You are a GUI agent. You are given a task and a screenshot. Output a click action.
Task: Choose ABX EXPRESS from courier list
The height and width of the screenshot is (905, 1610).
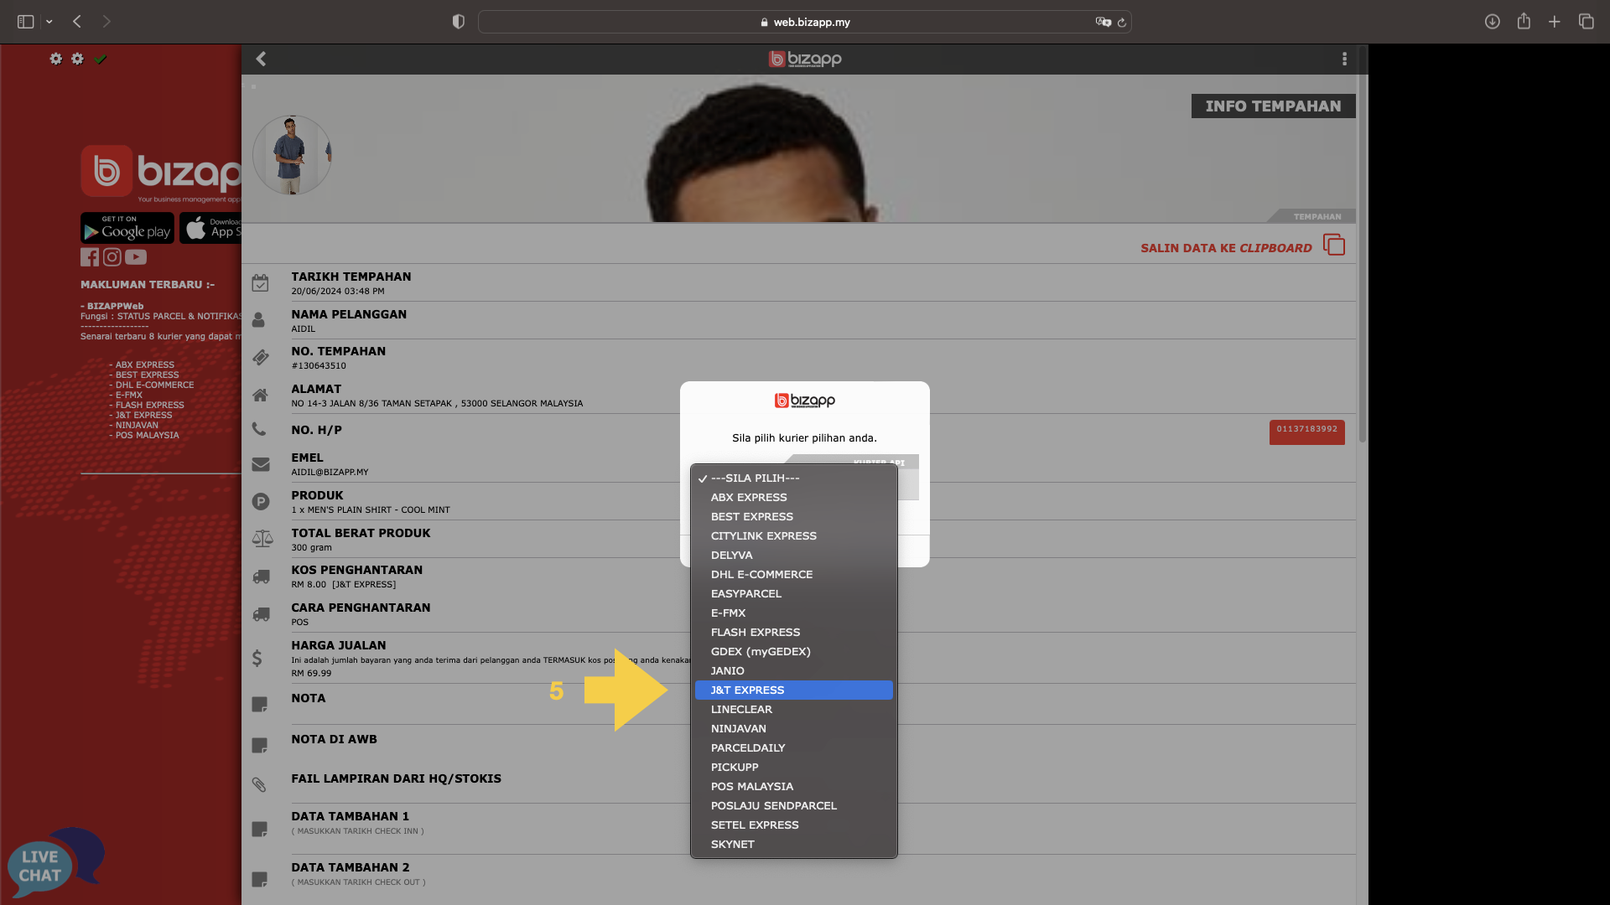(x=794, y=497)
